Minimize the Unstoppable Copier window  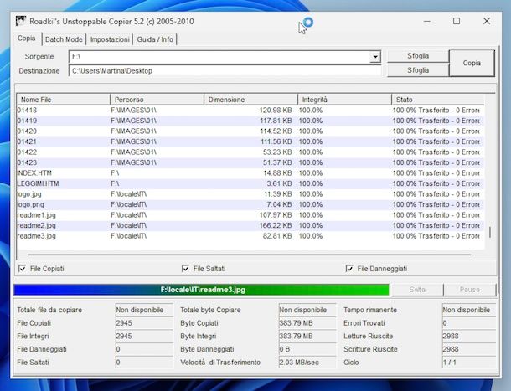pyautogui.click(x=427, y=21)
